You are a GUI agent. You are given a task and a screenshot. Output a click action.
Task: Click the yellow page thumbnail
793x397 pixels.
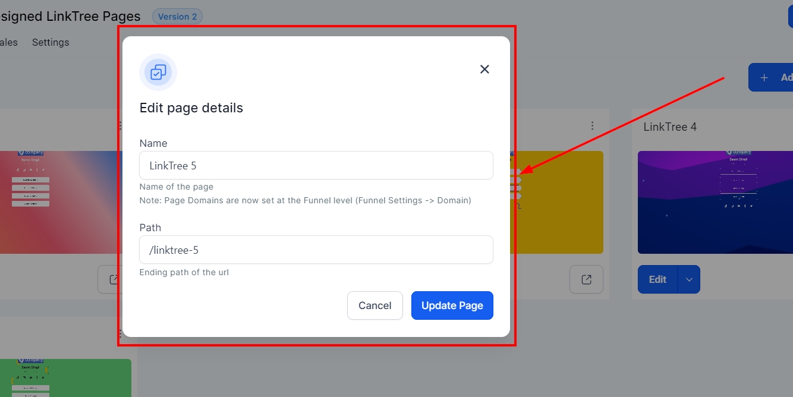[x=556, y=202]
